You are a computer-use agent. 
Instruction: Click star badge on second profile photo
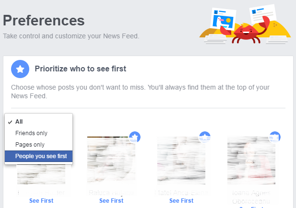tap(135, 137)
